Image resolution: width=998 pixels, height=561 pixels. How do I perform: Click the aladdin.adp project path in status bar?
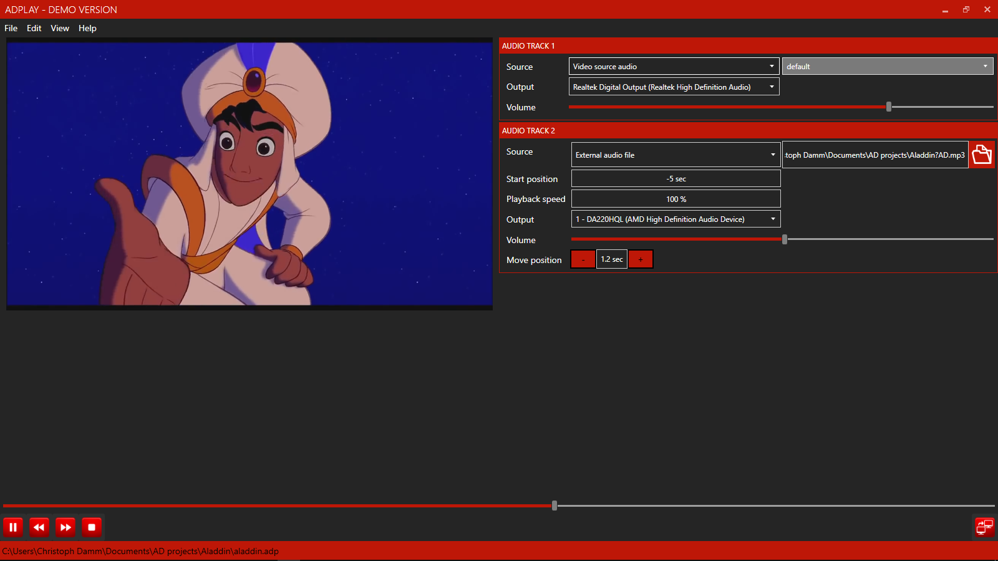coord(140,551)
